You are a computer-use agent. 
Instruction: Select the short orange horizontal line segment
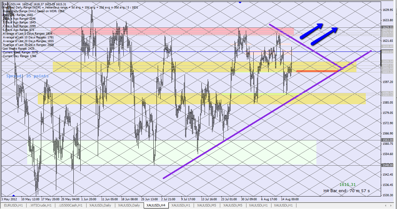point(318,71)
